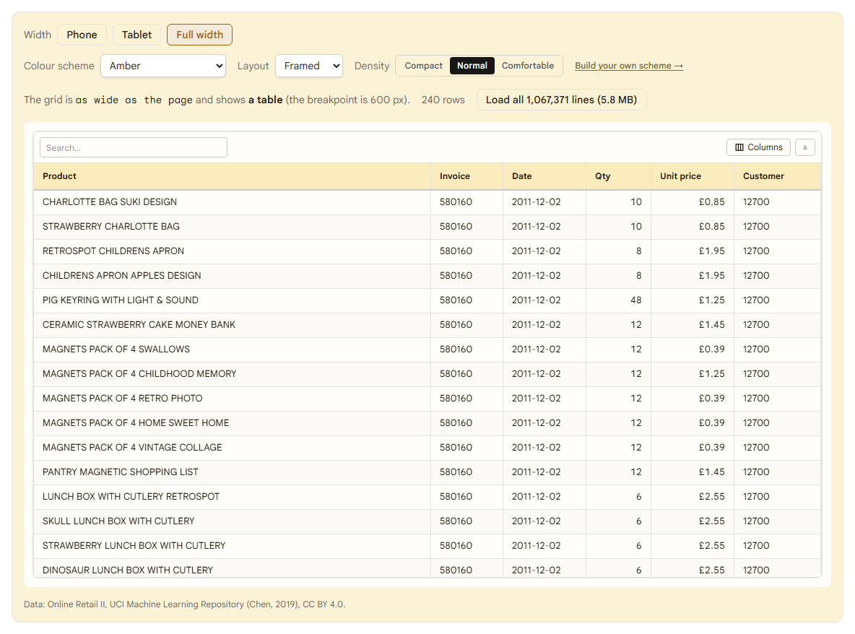Click the RETROSPOT CHILDRENS APRON cell

pyautogui.click(x=233, y=251)
